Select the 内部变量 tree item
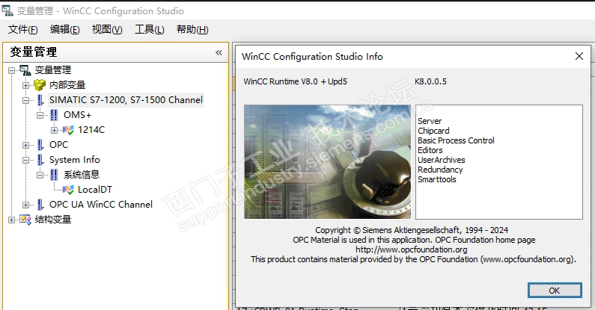The width and height of the screenshot is (595, 310). pyautogui.click(x=67, y=85)
